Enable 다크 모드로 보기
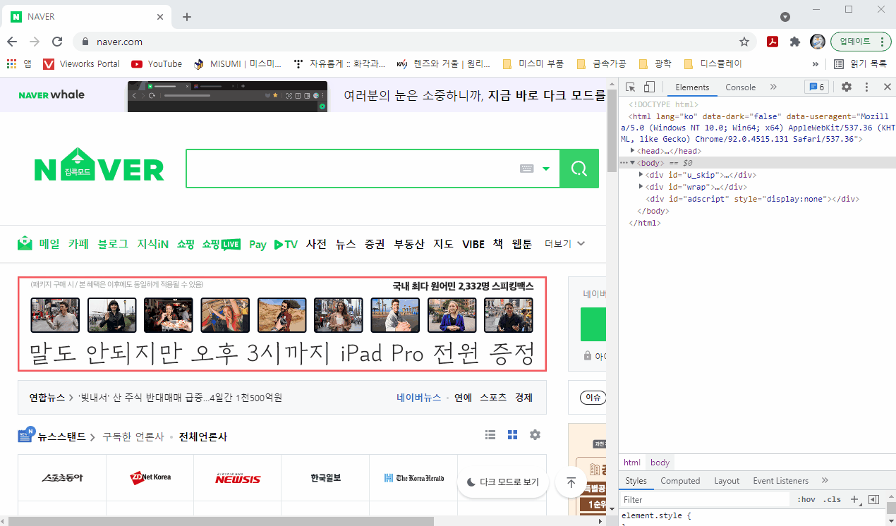896x526 pixels. point(503,482)
